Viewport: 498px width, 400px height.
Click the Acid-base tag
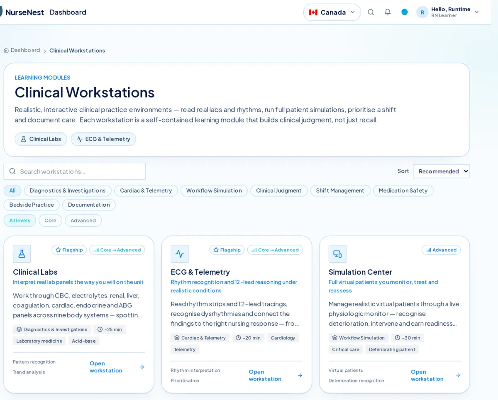[x=84, y=341]
